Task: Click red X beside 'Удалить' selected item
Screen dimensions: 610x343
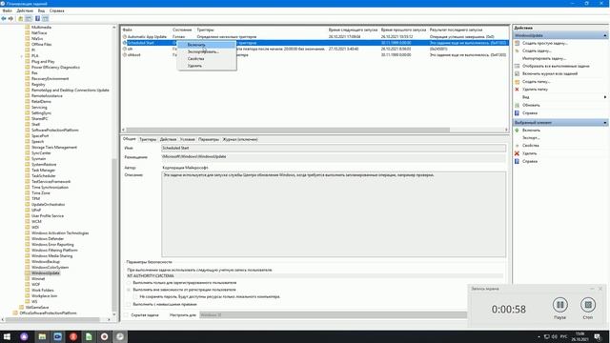Action: click(517, 153)
